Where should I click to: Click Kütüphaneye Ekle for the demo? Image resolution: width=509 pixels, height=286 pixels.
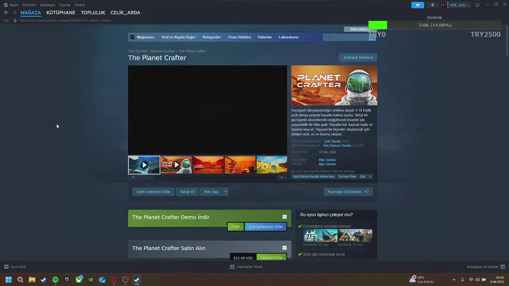pyautogui.click(x=266, y=227)
